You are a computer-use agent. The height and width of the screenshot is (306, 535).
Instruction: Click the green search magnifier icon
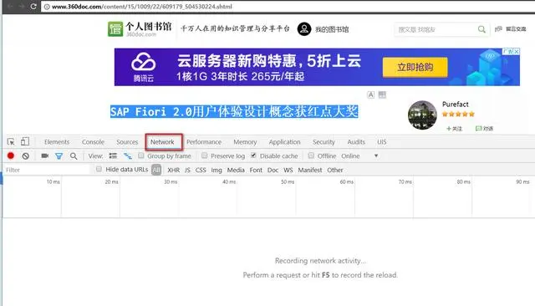(x=481, y=29)
